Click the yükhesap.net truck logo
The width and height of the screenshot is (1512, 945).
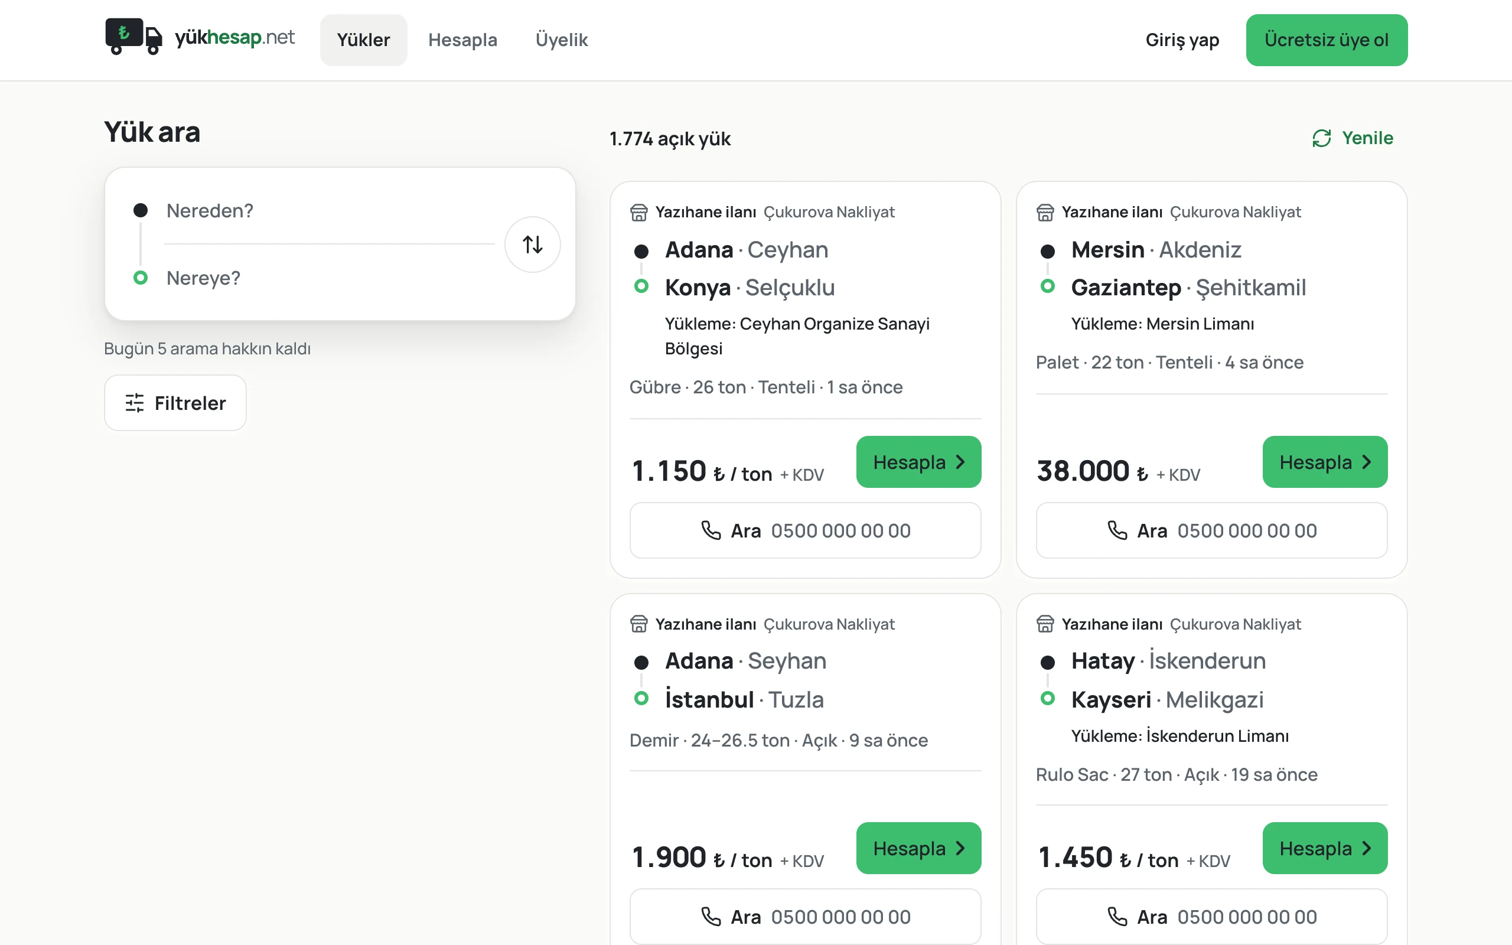pyautogui.click(x=133, y=37)
